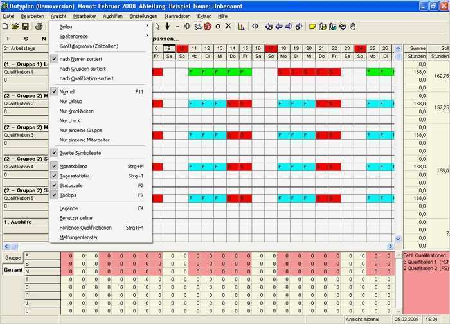Toggle 'Statuszeile' menu option
Viewport: 450px width, 324px height.
click(100, 185)
